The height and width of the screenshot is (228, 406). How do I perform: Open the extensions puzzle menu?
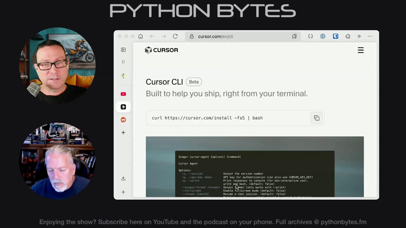pyautogui.click(x=348, y=36)
